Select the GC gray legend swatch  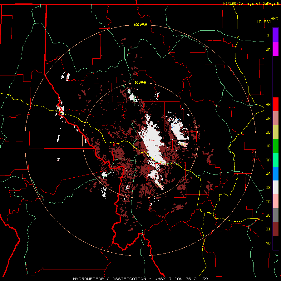276,215
